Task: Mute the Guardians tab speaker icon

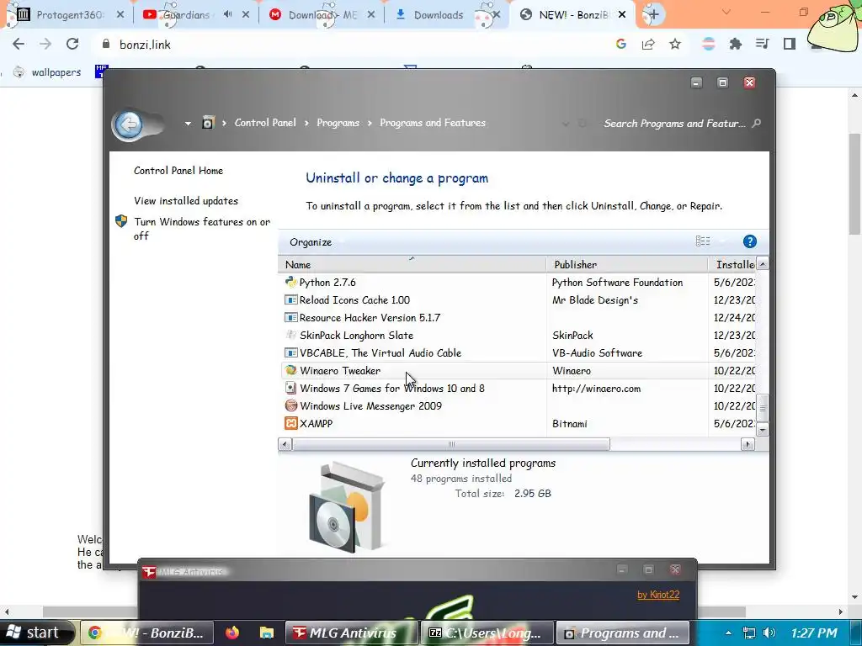Action: [227, 15]
